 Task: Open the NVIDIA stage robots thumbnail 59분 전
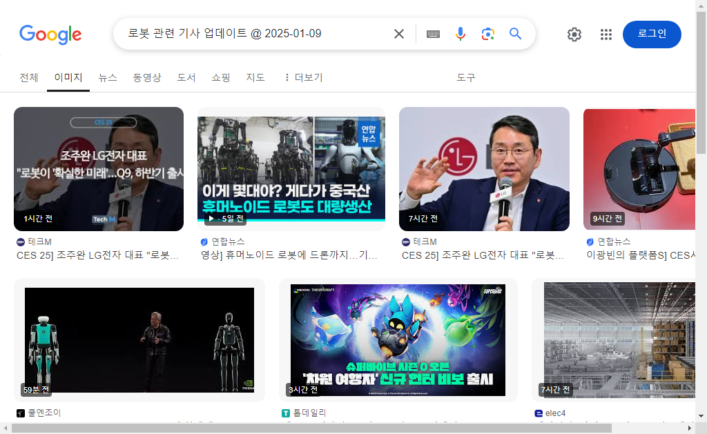pyautogui.click(x=139, y=339)
